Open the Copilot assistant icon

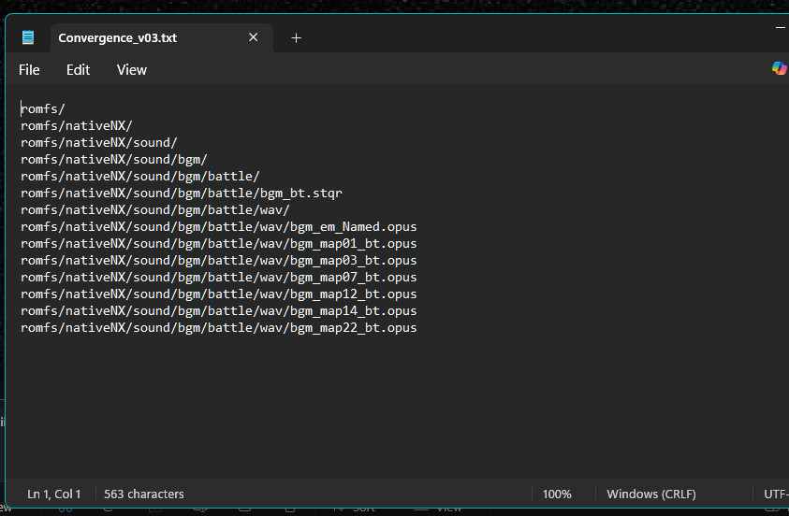(x=778, y=68)
